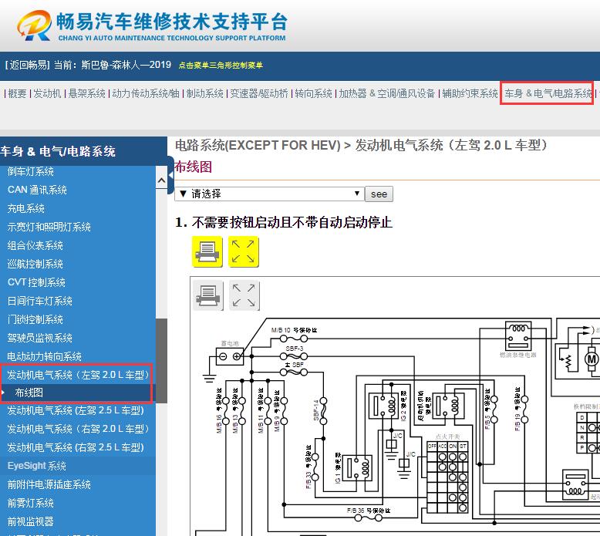Screen dimensions: 600x536
Task: Click the yellow fullscreen expand icon
Action: pyautogui.click(x=244, y=251)
